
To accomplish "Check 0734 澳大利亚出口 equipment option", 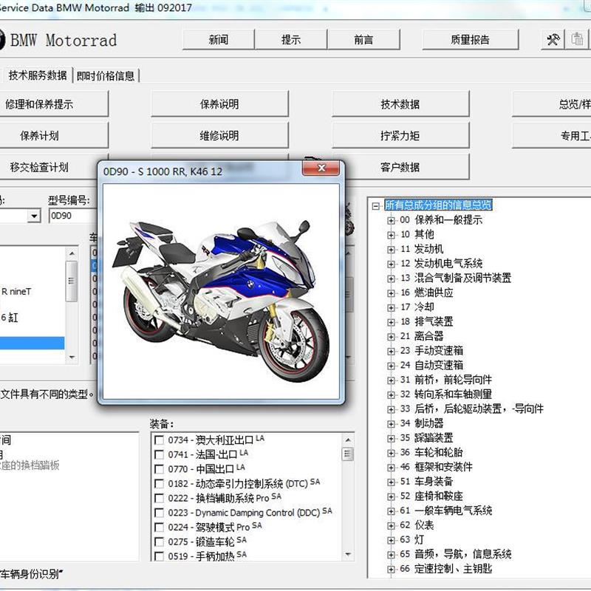I will 159,440.
